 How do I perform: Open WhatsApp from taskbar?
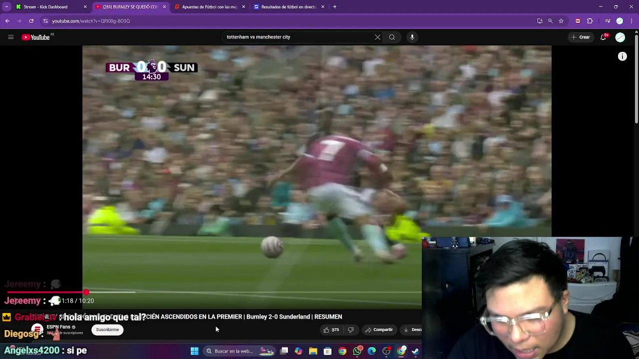(357, 351)
